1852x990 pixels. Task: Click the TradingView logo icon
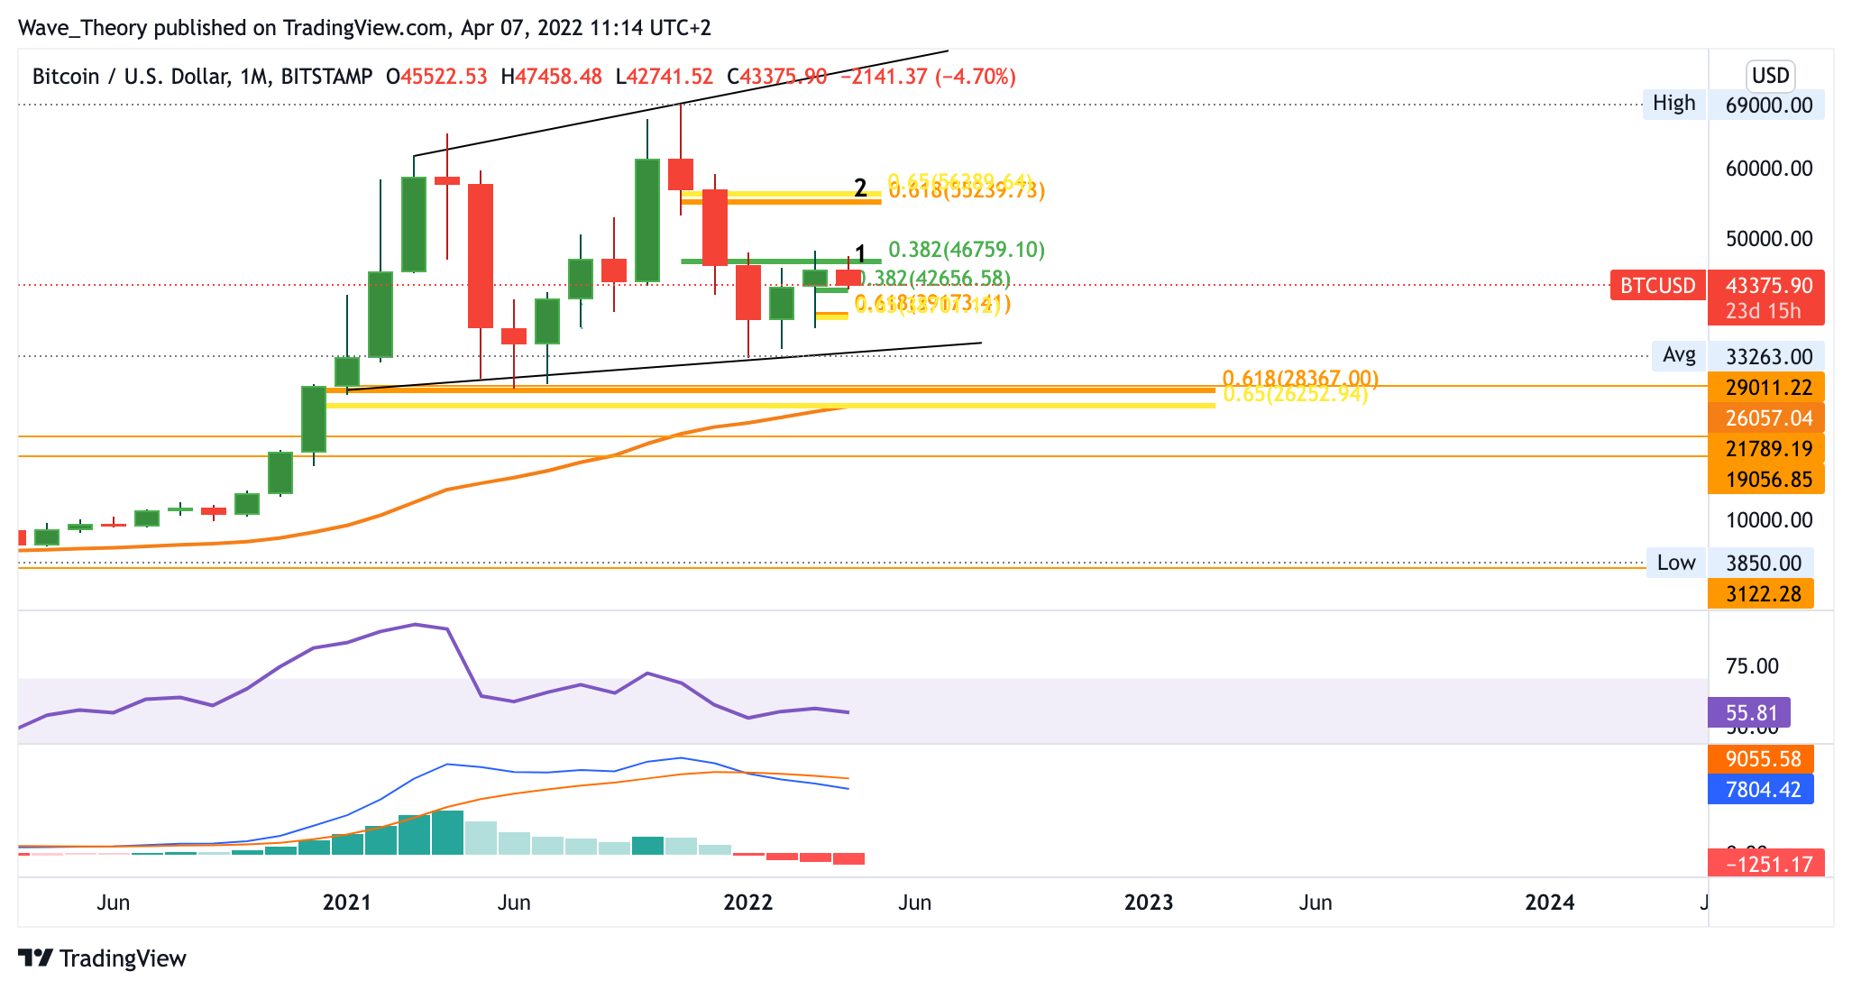point(36,958)
